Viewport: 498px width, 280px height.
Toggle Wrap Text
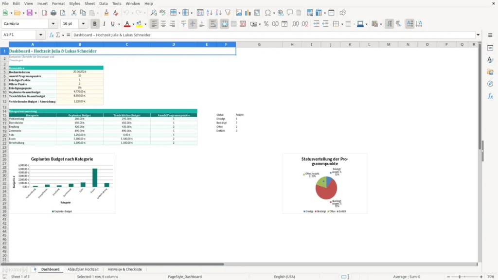click(213, 24)
